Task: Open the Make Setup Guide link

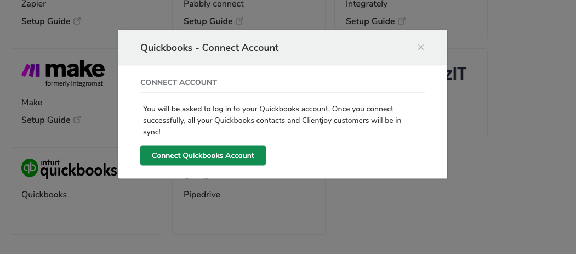Action: pos(46,120)
